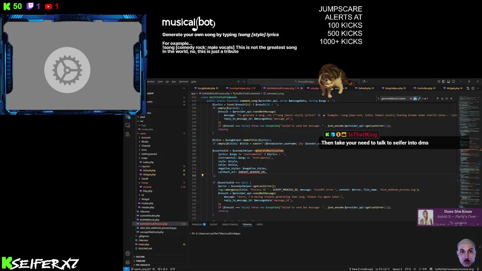This screenshot has height=271, width=482.
Task: Click the navigate back arrow in title bar
Action: pyautogui.click(x=239, y=81)
